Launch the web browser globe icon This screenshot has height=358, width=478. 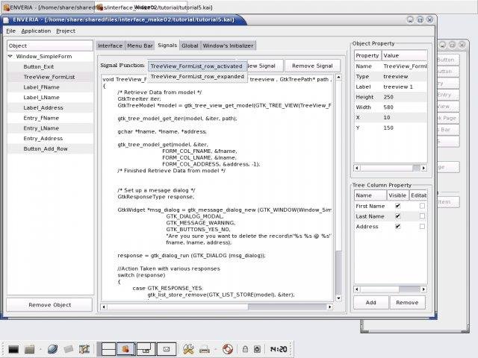tap(52, 348)
